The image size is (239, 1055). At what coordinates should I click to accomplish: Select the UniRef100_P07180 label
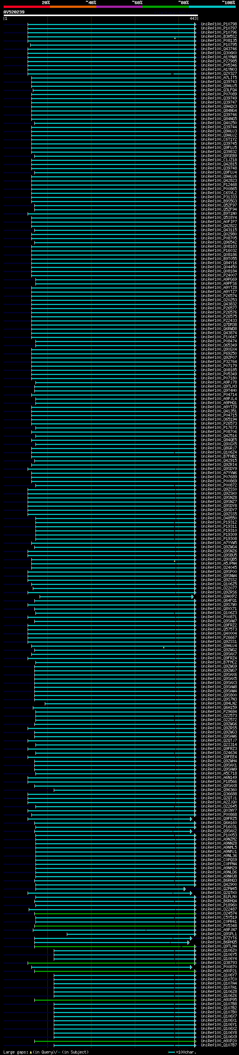pos(219,378)
